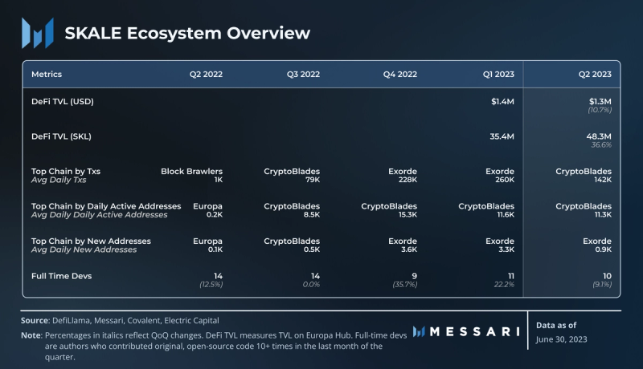Select the Metrics column header

(47, 75)
